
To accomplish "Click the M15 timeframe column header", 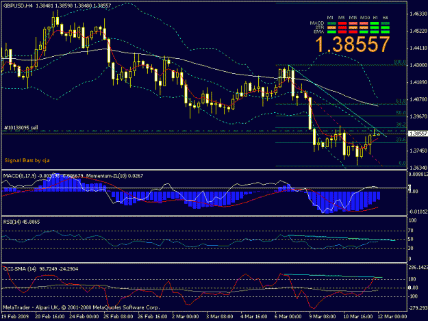I will point(353,18).
